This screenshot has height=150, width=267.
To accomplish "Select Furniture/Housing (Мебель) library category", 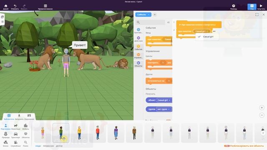I will click(26, 127).
